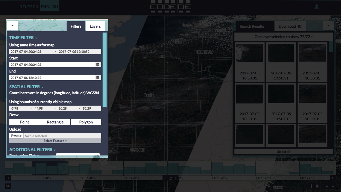This screenshot has width=341, height=192.
Task: Reset the timeline with refresh icon
Action: point(171,178)
